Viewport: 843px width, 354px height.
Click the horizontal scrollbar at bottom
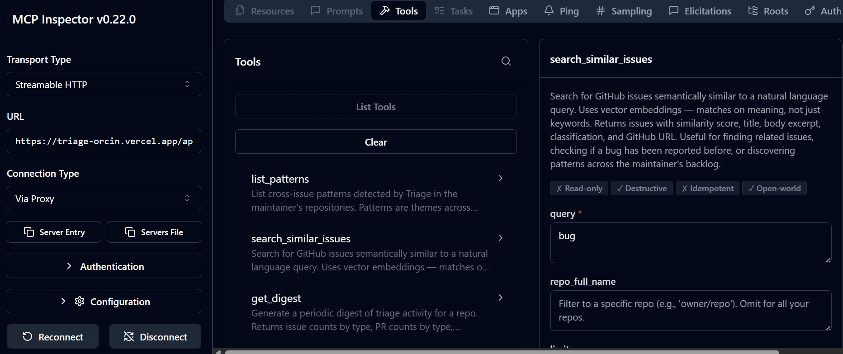coord(502,352)
